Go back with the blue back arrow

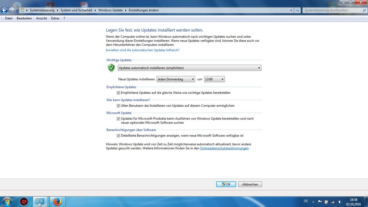coord(4,10)
